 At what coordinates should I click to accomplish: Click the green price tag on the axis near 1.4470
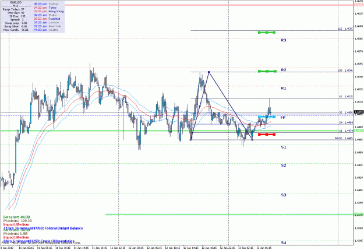pyautogui.click(x=359, y=131)
